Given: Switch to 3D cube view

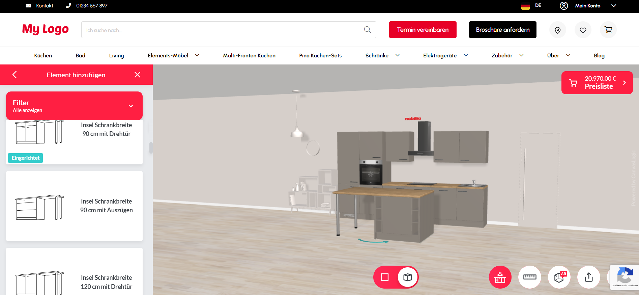Looking at the screenshot, I should (x=408, y=277).
